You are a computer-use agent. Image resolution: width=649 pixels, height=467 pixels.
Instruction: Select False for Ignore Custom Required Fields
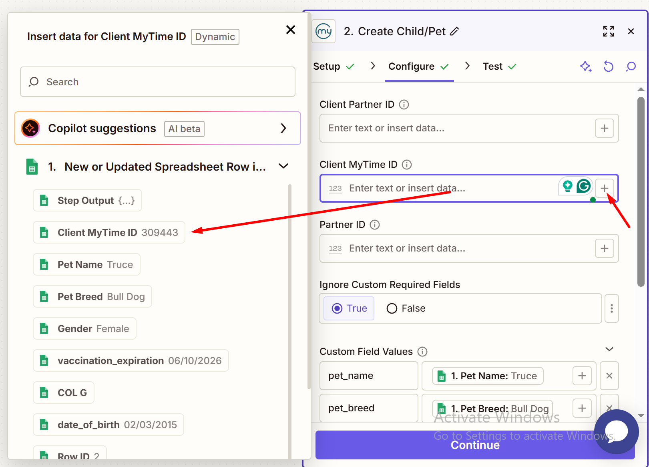click(x=406, y=308)
